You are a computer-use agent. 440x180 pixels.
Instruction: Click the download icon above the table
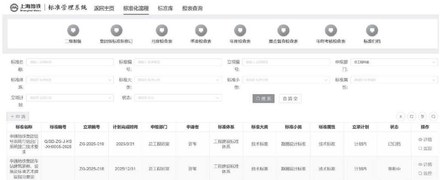pyautogui.click(x=400, y=117)
